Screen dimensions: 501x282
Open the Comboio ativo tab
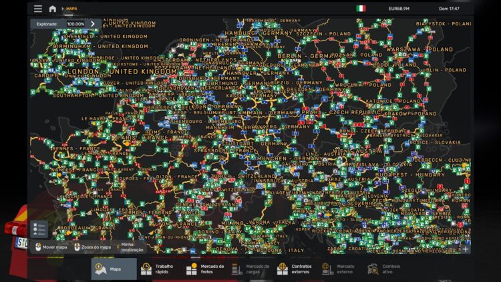tap(383, 269)
